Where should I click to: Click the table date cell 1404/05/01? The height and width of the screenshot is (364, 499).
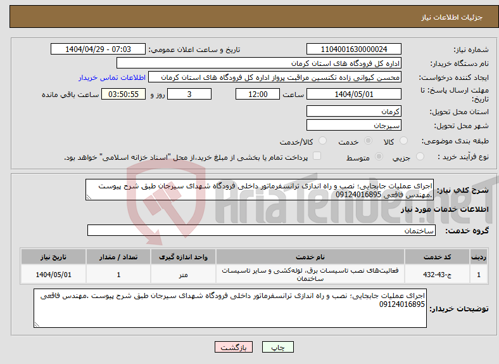pyautogui.click(x=53, y=274)
